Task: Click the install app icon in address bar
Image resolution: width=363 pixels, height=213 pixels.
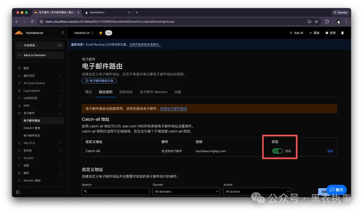Action: 309,22
